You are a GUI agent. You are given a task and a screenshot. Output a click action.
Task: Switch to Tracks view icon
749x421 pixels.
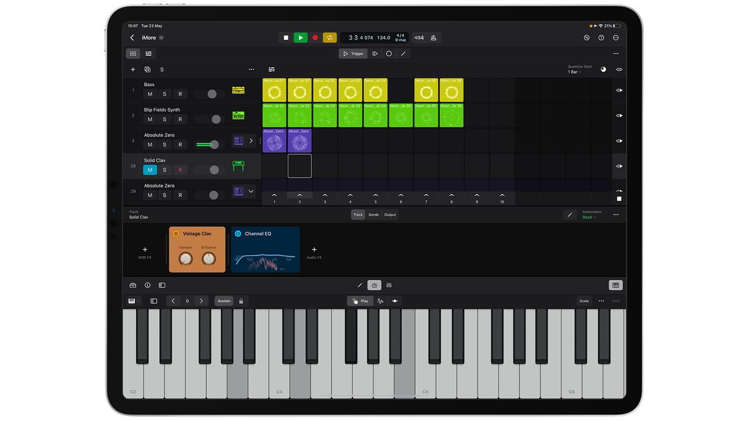point(148,54)
